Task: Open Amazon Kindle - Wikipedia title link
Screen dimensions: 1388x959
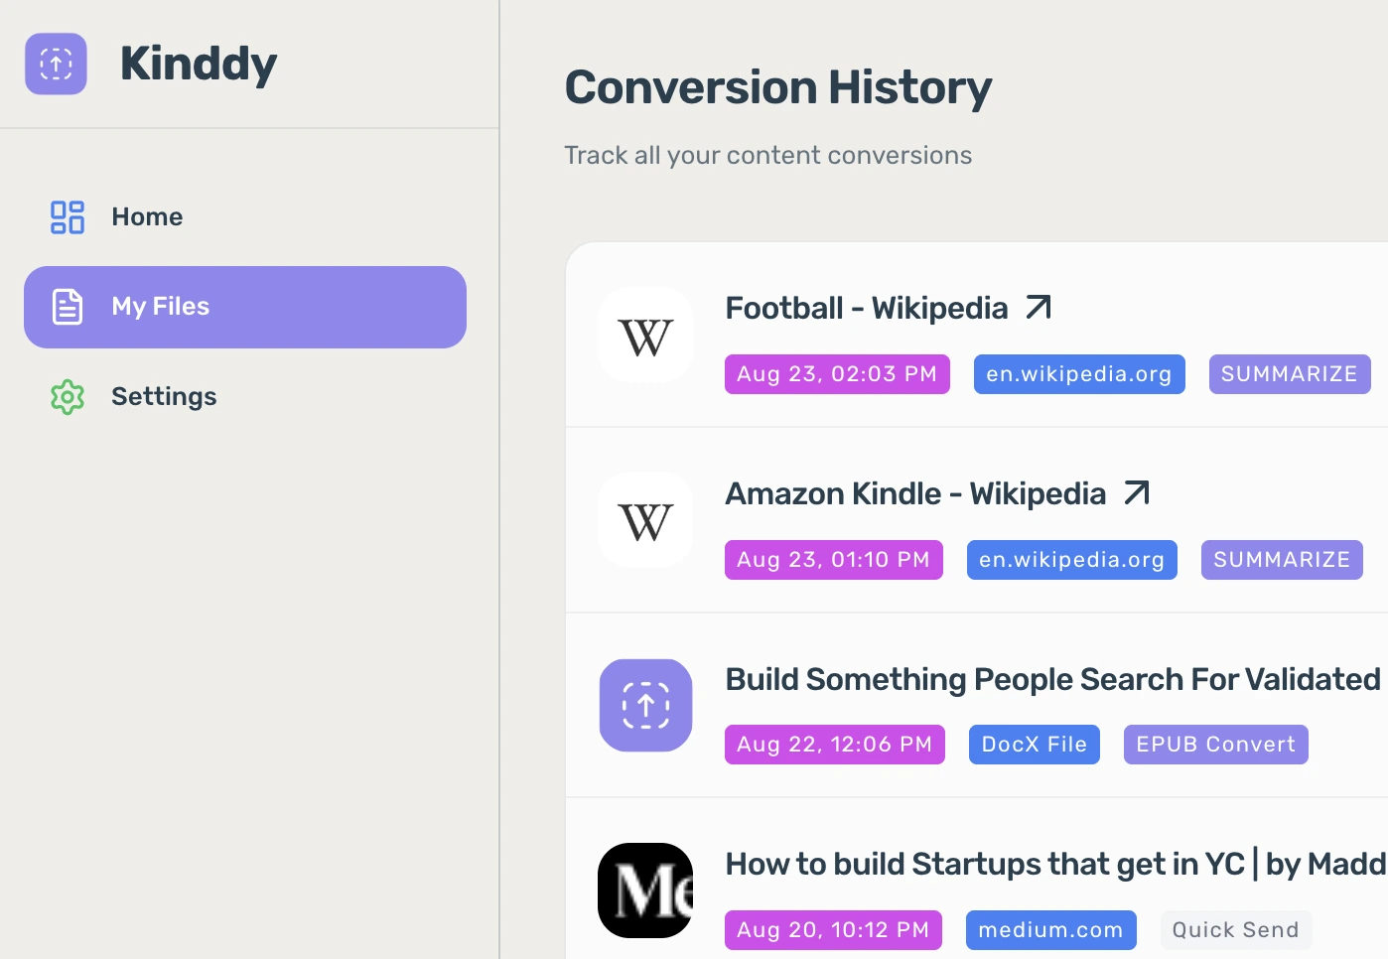Action: pos(914,494)
